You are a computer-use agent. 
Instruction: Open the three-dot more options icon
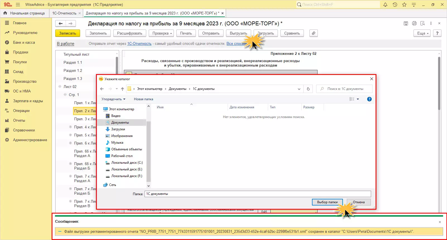coord(431,23)
